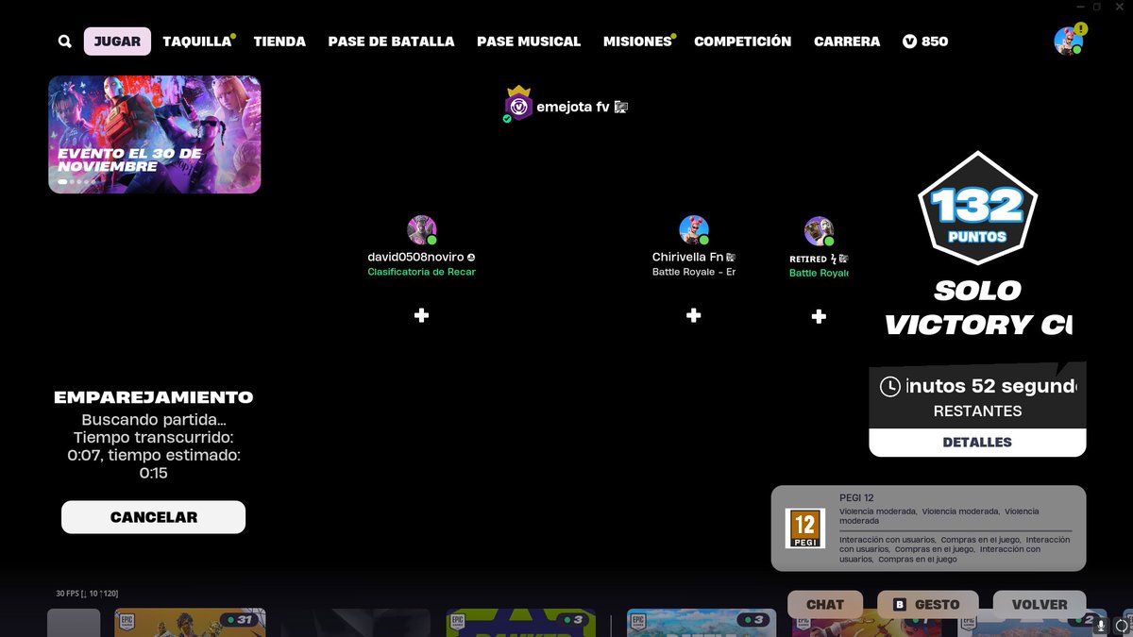Image resolution: width=1133 pixels, height=637 pixels.
Task: Switch to PASE MUSICAL tab
Action: [529, 42]
